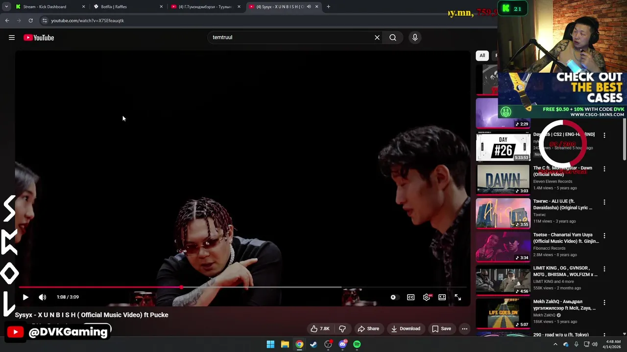Open the player settings gear
Screen dimensions: 627x352
(x=427, y=297)
